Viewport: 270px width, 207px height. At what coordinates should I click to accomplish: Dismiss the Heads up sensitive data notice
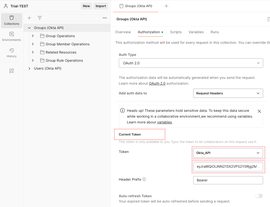tap(259, 111)
